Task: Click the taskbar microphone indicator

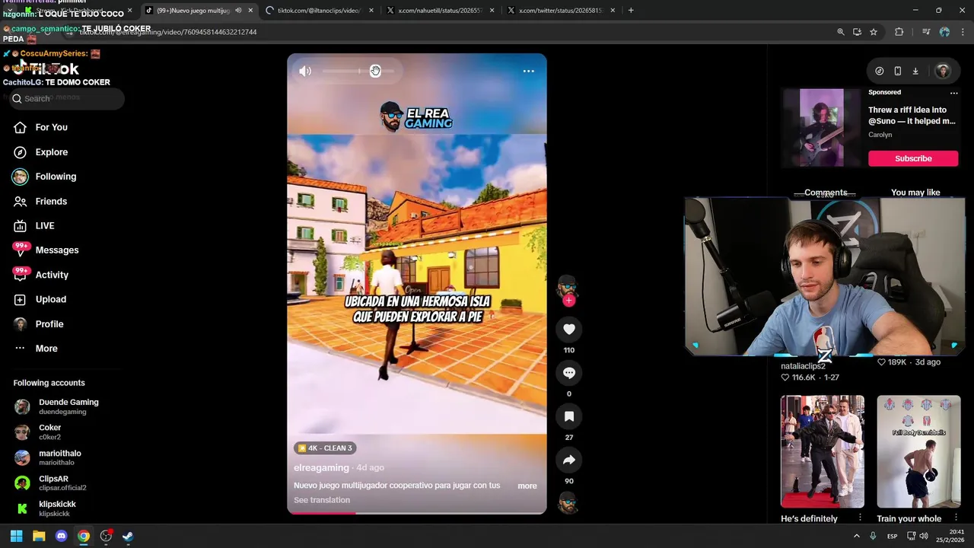Action: (x=872, y=536)
